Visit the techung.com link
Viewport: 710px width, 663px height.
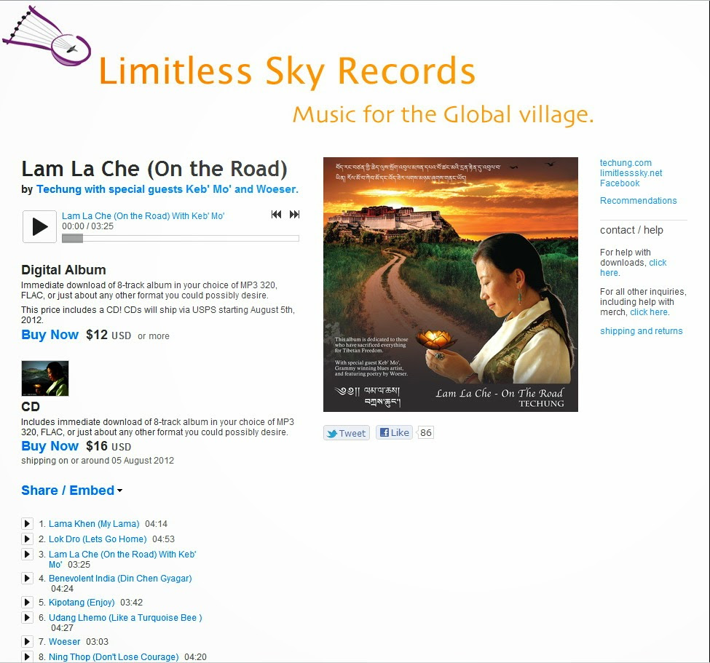pos(626,162)
